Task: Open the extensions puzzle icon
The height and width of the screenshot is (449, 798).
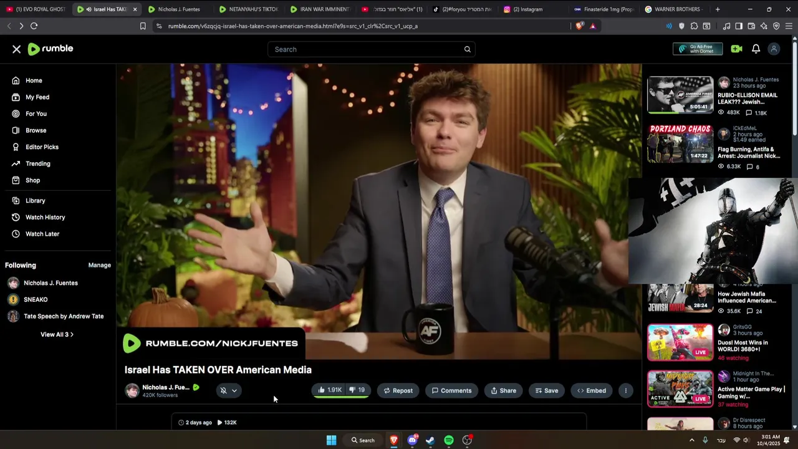Action: [x=694, y=26]
